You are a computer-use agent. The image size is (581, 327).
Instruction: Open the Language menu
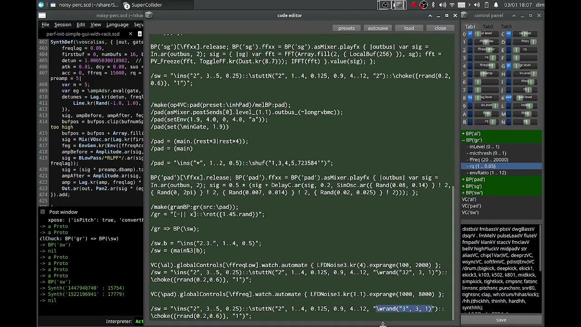click(x=117, y=25)
